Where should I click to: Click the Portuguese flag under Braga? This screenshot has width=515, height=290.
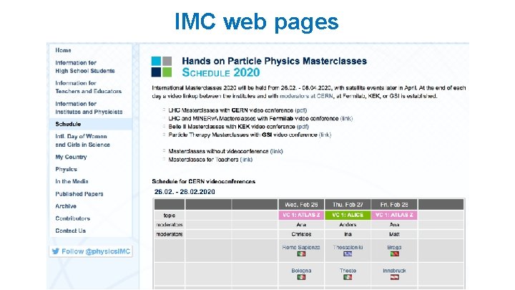pyautogui.click(x=394, y=253)
